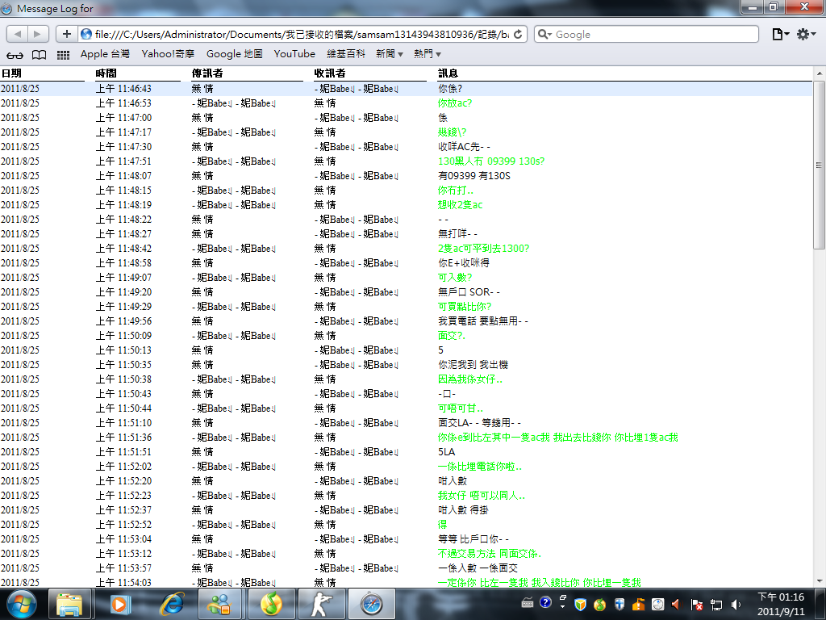Open the green music player taskbar icon

271,604
